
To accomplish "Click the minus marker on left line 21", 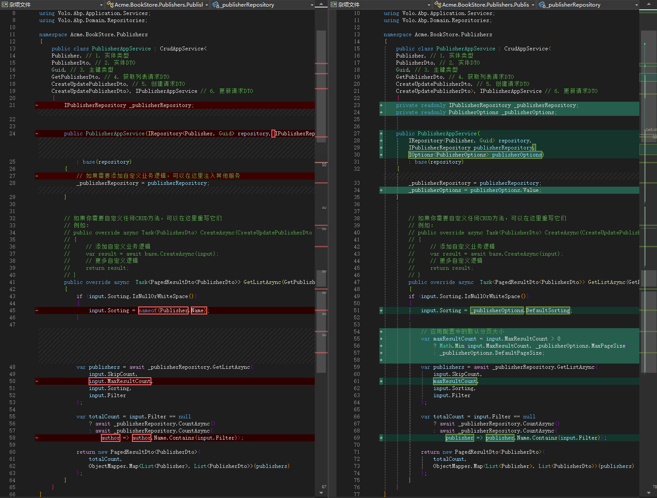I will [x=37, y=105].
